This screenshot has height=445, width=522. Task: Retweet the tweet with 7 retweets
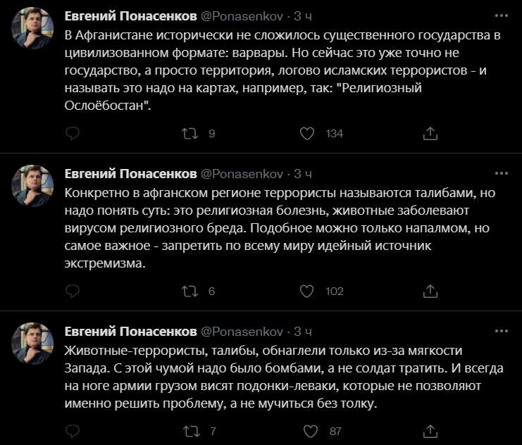(x=192, y=432)
